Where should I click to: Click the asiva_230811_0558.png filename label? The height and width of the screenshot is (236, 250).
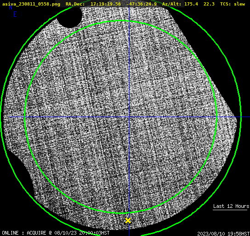(x=31, y=4)
